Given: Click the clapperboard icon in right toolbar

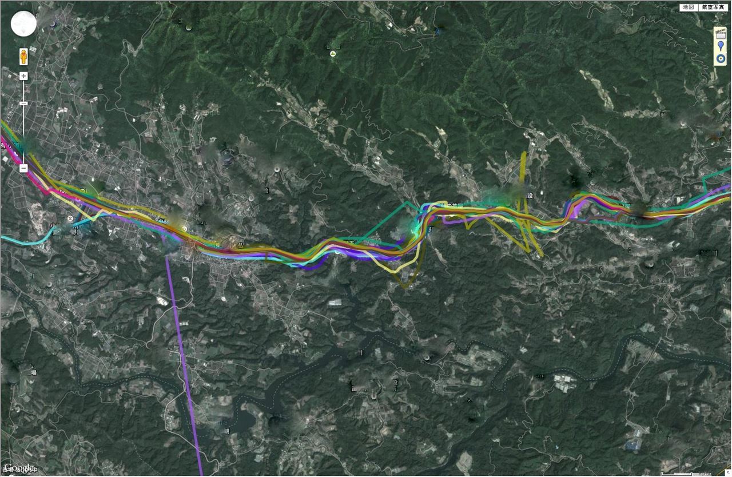Looking at the screenshot, I should click(x=721, y=34).
